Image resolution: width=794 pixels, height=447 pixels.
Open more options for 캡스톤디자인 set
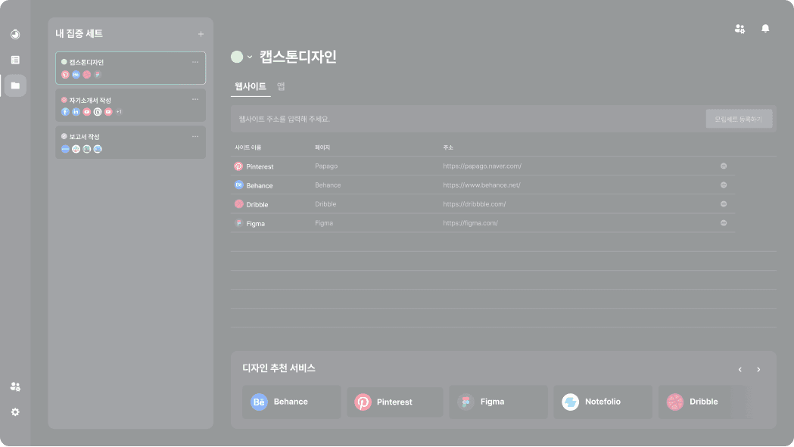click(195, 62)
